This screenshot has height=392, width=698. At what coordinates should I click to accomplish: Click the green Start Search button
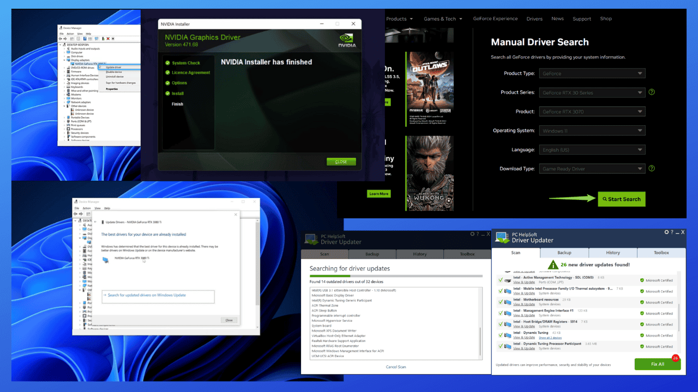click(x=621, y=199)
